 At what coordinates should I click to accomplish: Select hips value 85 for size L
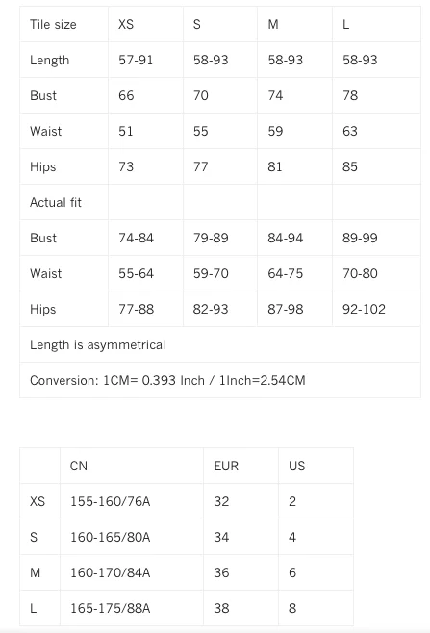pos(350,166)
